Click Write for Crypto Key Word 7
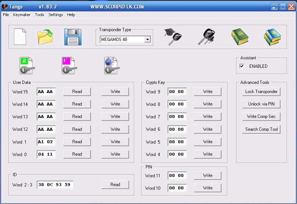 (x=208, y=116)
